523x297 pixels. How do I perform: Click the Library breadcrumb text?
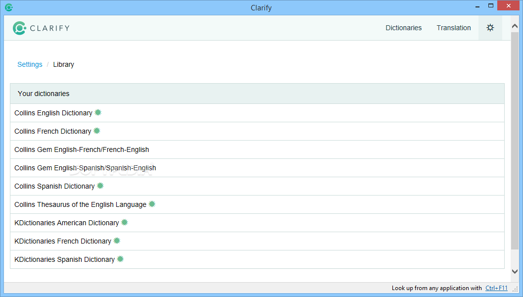63,64
